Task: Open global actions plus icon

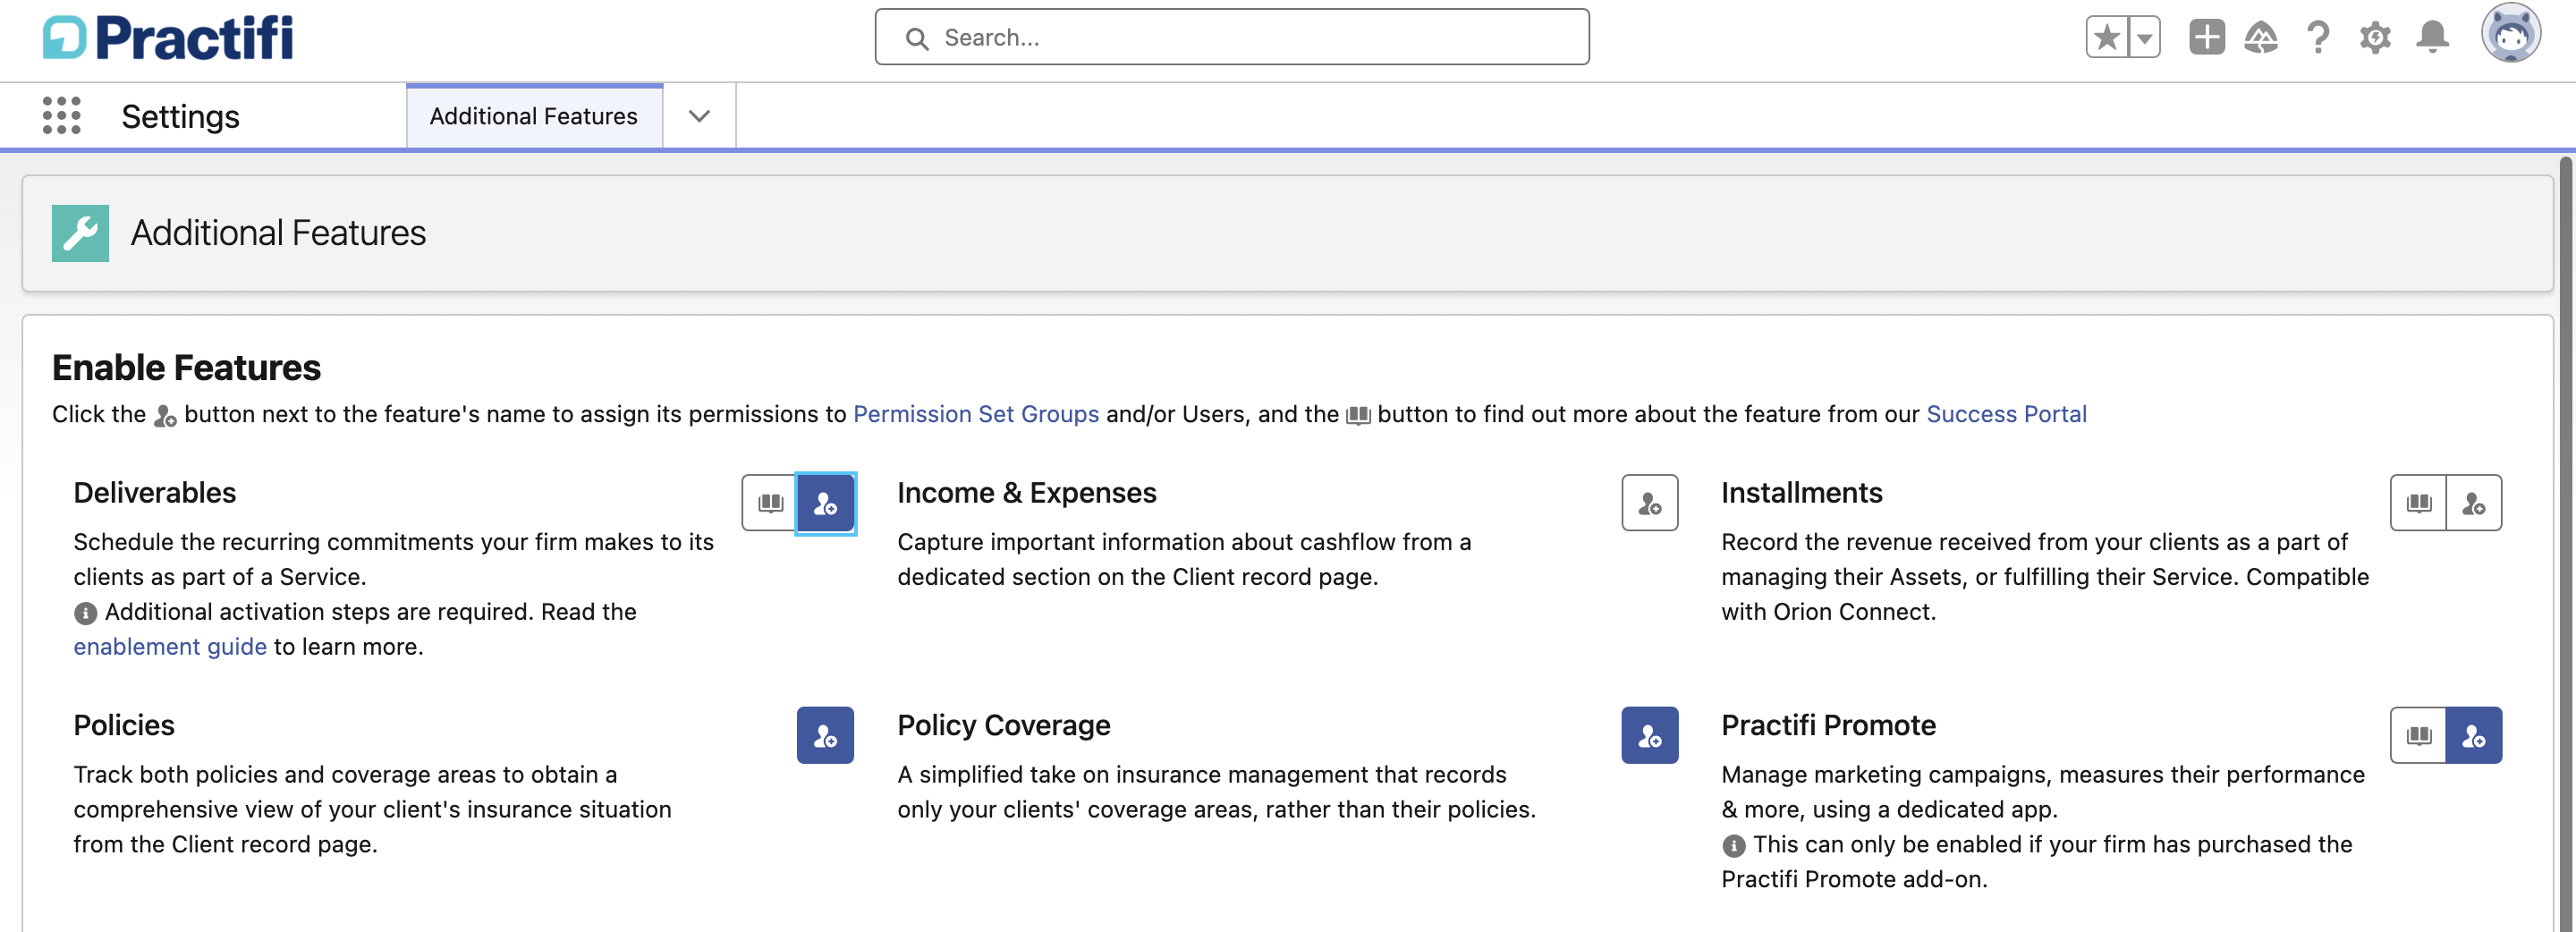Action: pos(2206,38)
